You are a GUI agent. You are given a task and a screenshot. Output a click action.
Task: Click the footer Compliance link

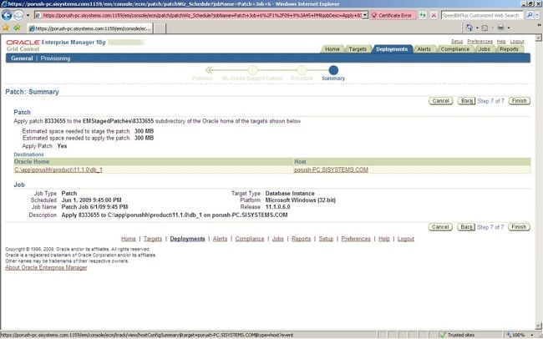tap(250, 239)
